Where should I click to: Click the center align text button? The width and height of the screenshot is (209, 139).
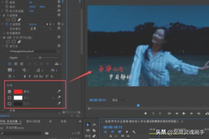click(16, 64)
